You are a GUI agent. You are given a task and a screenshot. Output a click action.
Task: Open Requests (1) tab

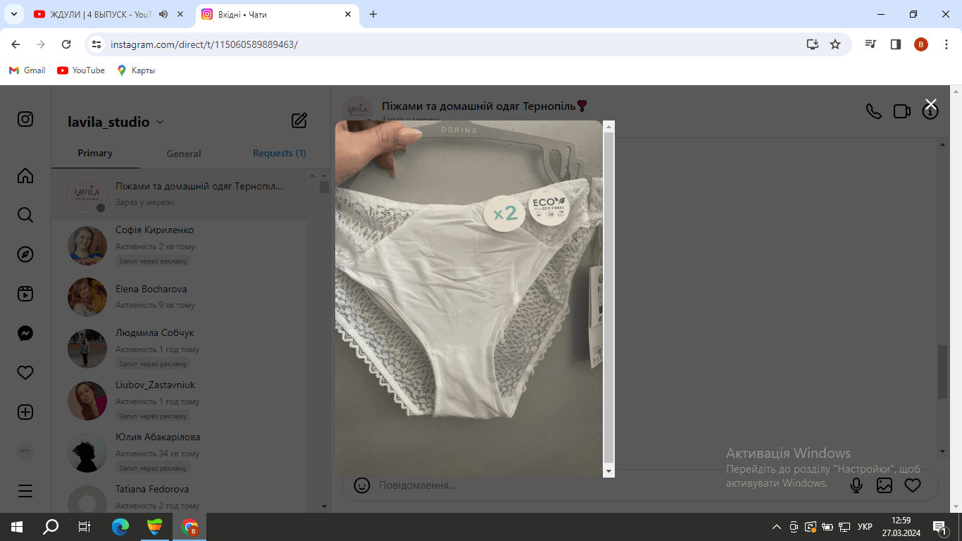coord(279,153)
